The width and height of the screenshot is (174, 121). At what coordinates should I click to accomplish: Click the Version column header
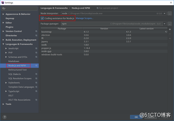tap(104, 29)
